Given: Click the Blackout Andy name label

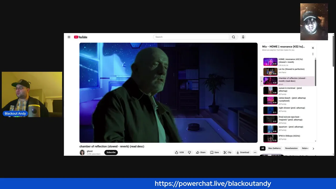Looking at the screenshot, I should click(15, 114).
